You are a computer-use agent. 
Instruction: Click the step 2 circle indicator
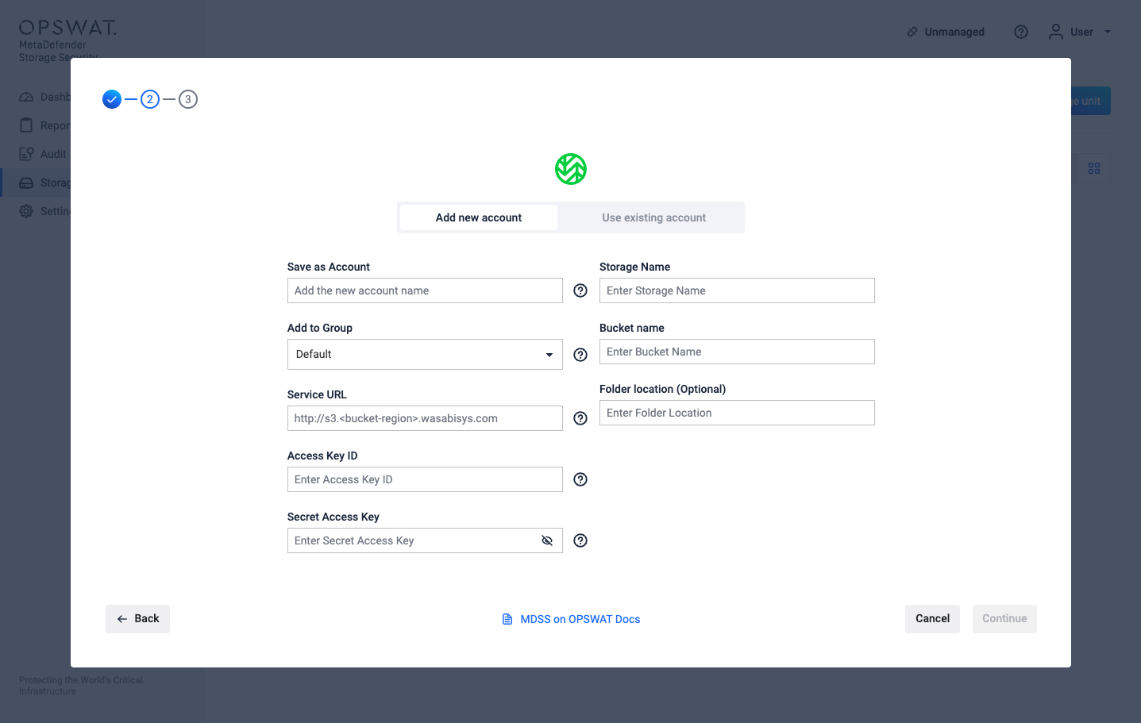150,99
